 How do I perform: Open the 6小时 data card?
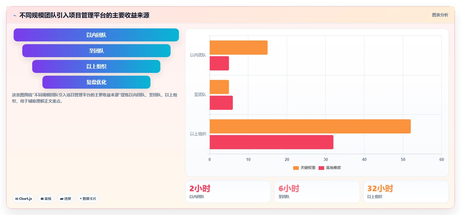pyautogui.click(x=317, y=192)
